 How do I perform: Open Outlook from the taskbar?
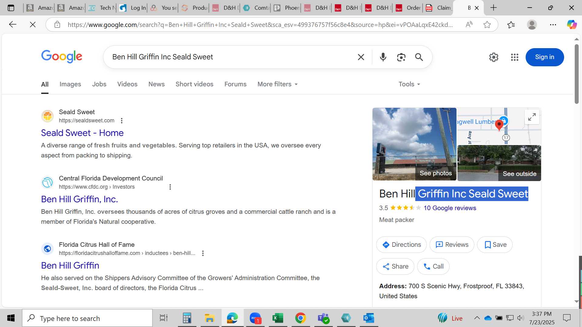point(369,318)
